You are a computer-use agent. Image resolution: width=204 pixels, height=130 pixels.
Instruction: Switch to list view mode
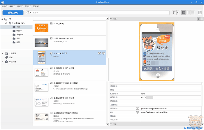click(x=184, y=13)
